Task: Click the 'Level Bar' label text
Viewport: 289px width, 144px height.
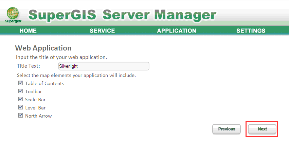Action: coord(35,108)
